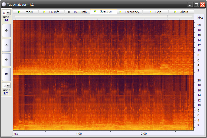
Task: Maximize the Tau Analyzer window
Action: [x=196, y=4]
